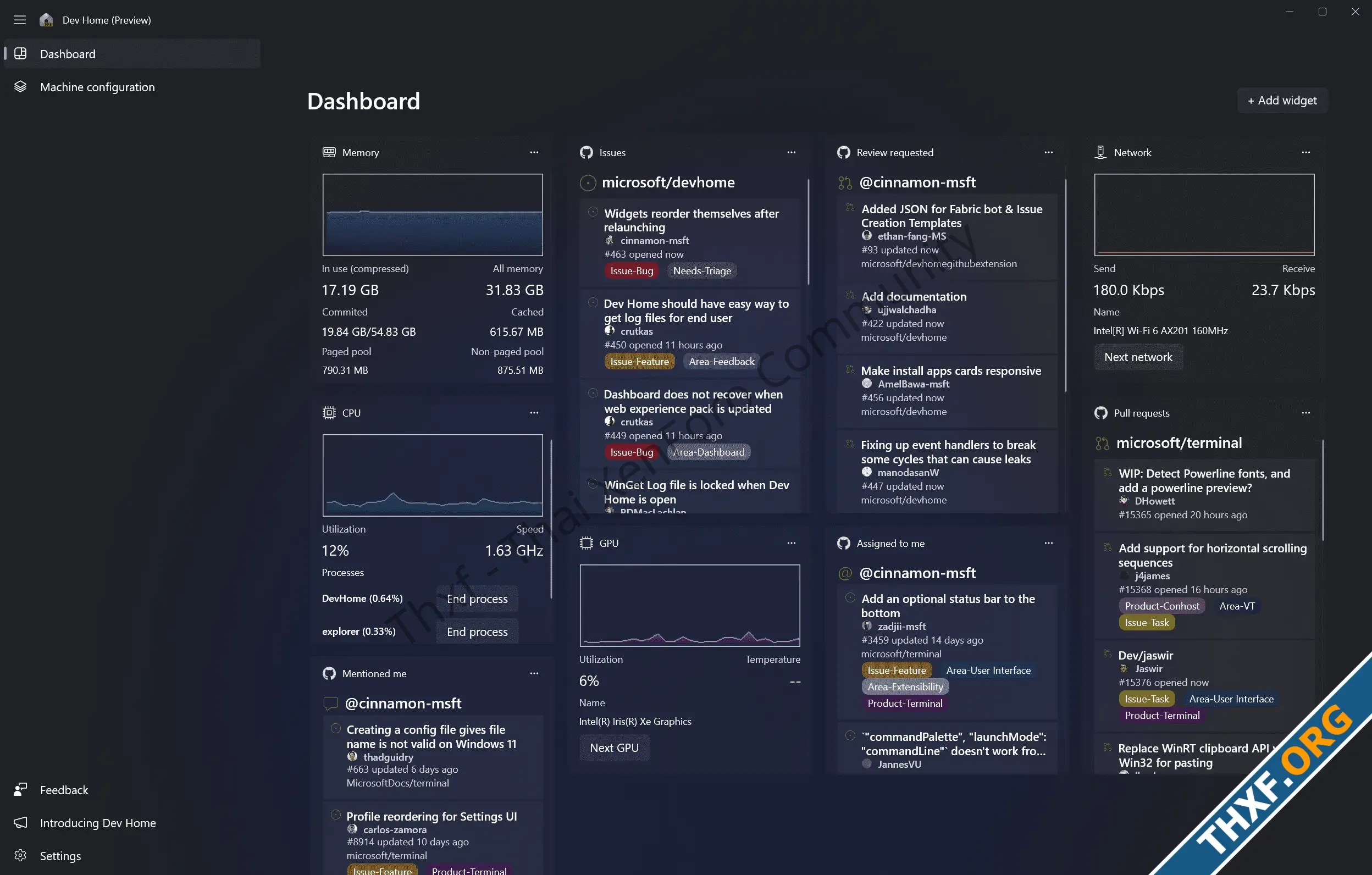Click the @ icon beside Assigned @cinnamon-msft
The image size is (1372, 875).
pos(845,573)
